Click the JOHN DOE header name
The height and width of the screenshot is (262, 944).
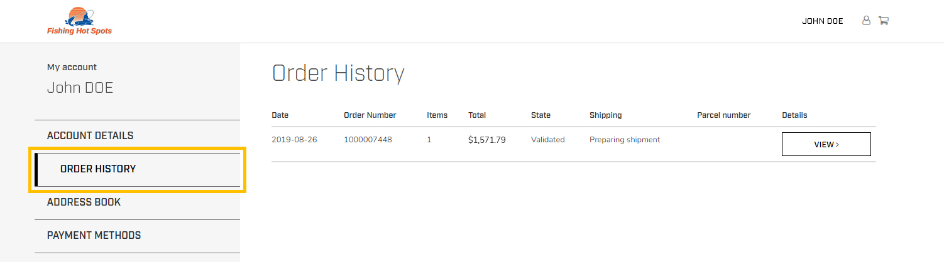[x=822, y=21]
